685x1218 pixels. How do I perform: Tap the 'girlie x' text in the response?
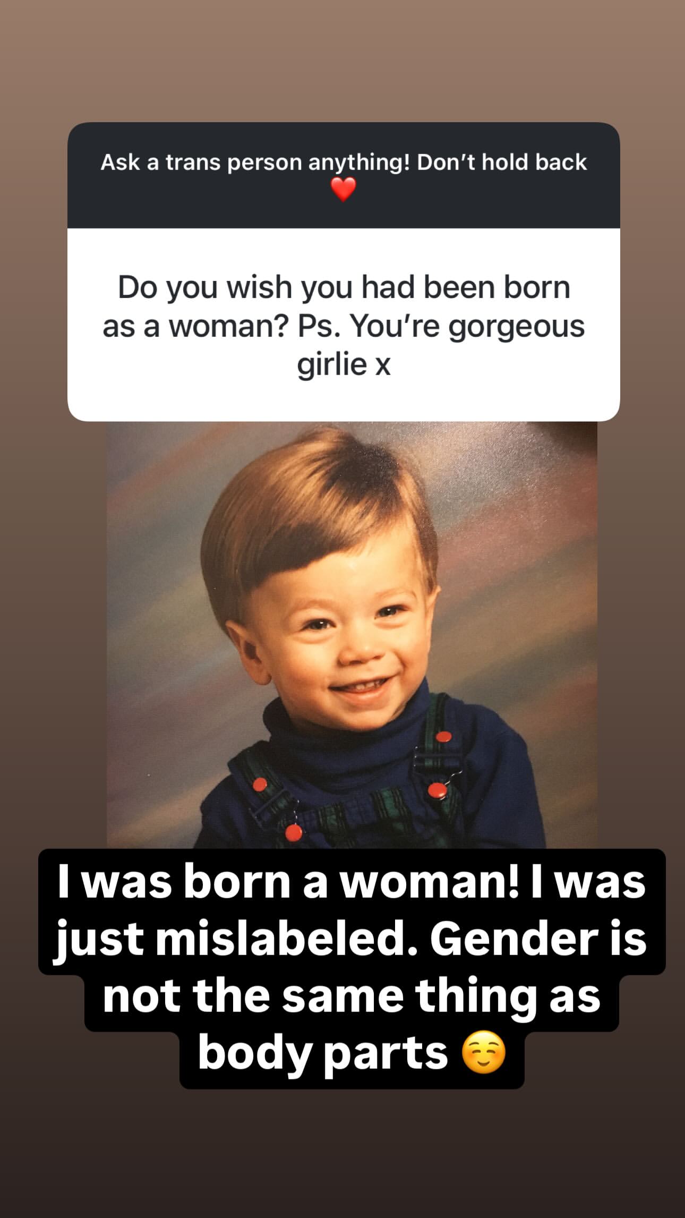tap(344, 365)
